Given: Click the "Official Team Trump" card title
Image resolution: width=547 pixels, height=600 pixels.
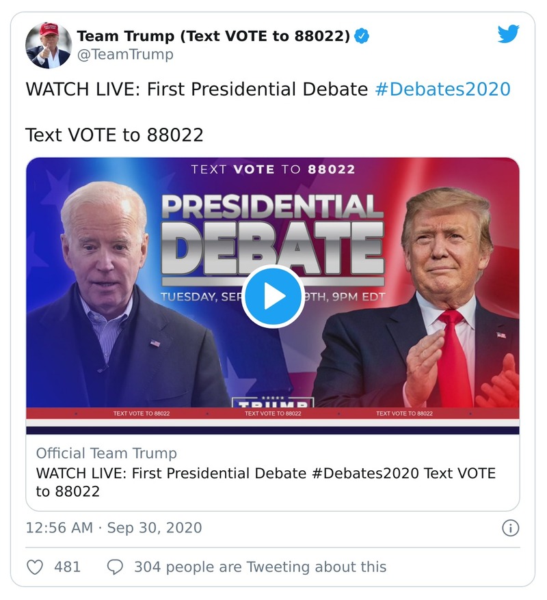Looking at the screenshot, I should coord(106,453).
